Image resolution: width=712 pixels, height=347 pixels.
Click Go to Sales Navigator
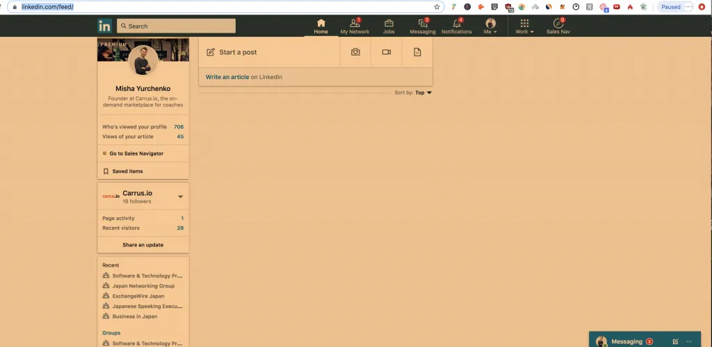(136, 153)
